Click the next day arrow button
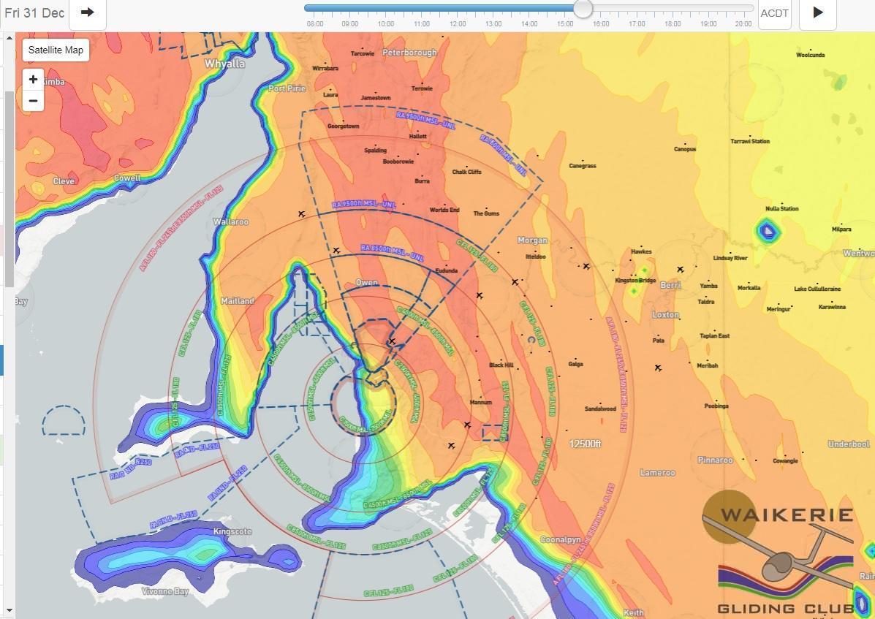This screenshot has height=619, width=875. (x=88, y=12)
